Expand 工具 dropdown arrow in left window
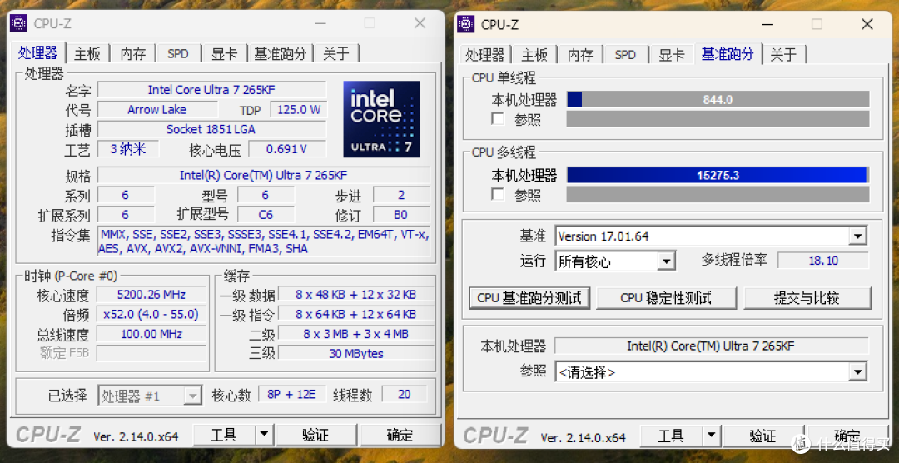 pos(265,435)
